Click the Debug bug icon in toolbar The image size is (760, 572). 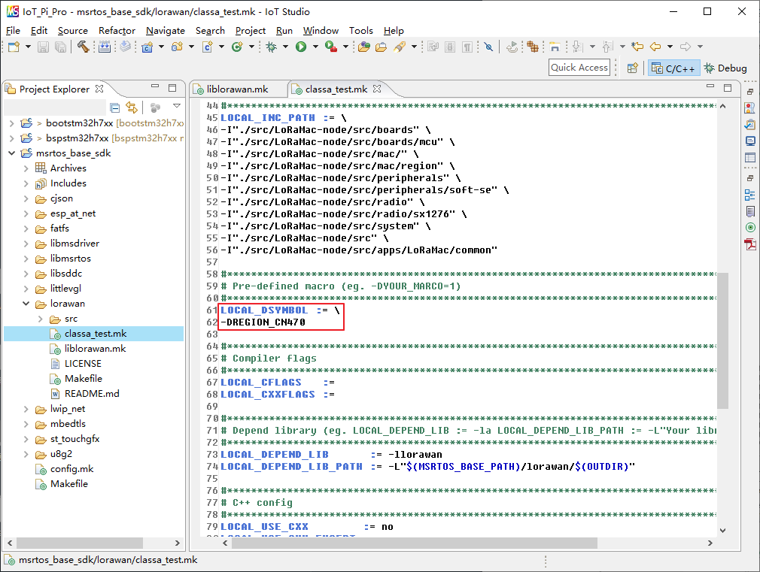point(271,47)
